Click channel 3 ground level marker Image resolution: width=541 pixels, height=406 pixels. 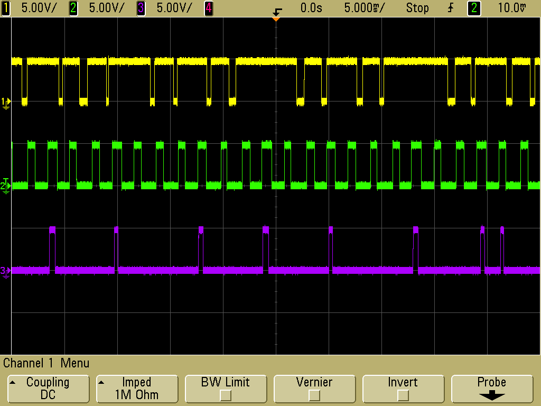5,271
